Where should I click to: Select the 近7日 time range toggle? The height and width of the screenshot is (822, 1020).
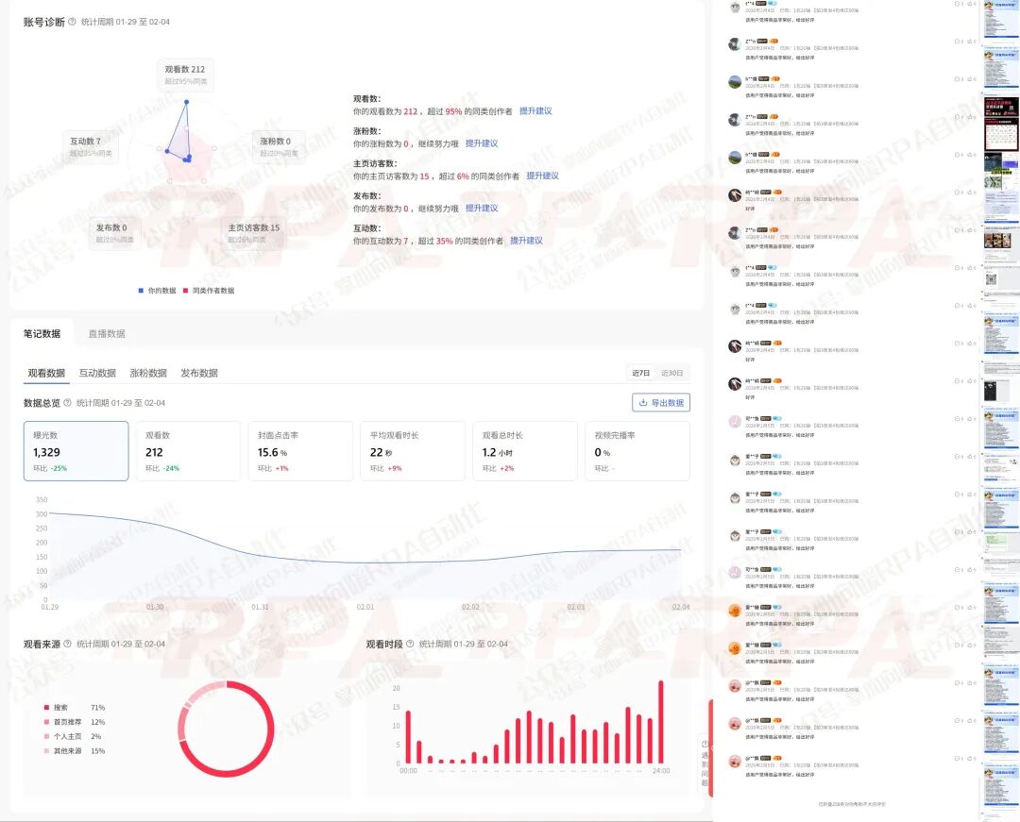tap(643, 373)
